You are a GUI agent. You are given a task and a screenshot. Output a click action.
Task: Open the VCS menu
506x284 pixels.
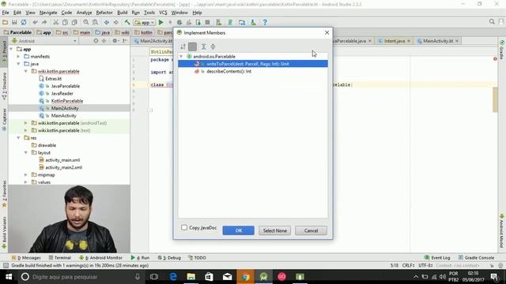pos(163,13)
